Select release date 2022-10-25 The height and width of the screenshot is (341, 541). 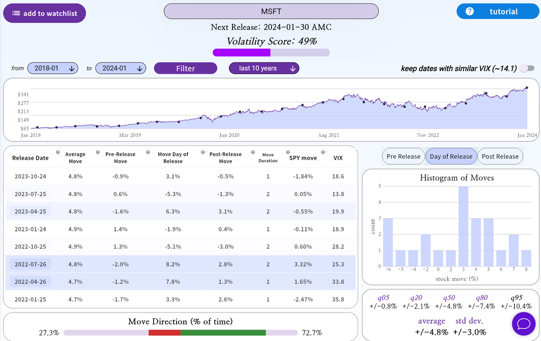pos(30,247)
